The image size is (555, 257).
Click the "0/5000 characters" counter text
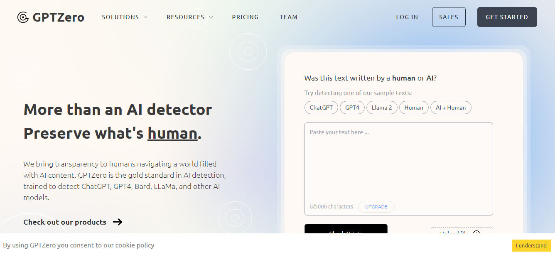[332, 207]
